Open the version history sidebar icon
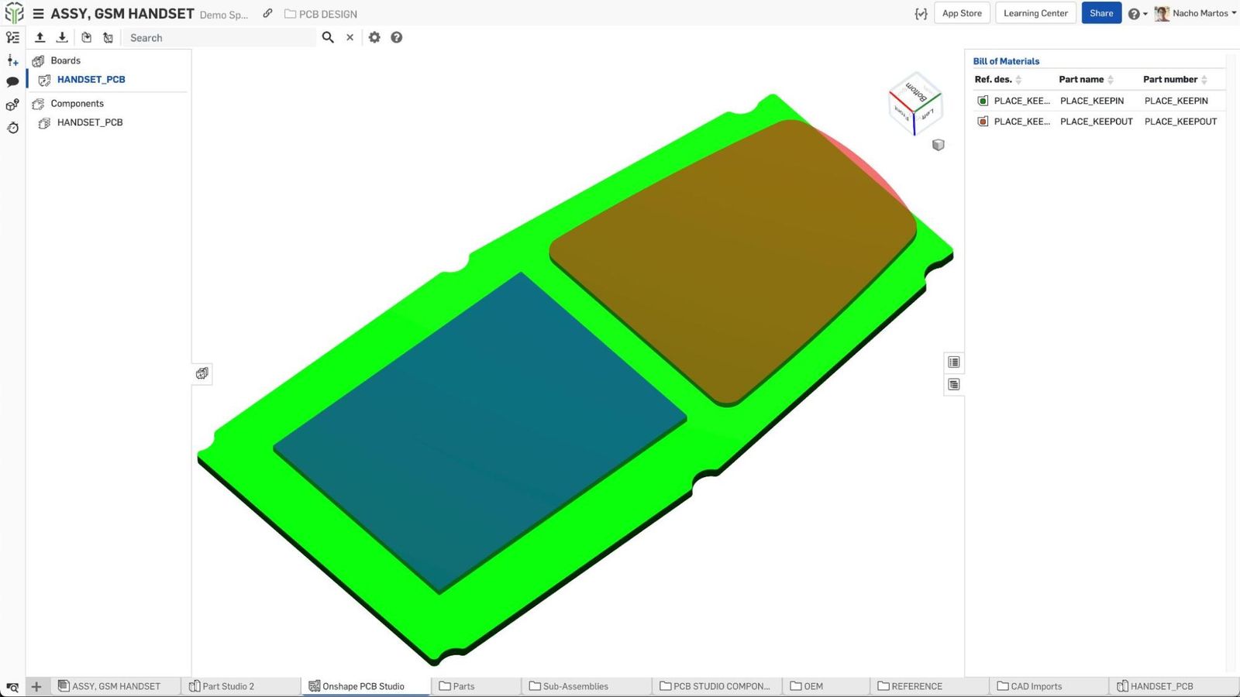 pos(12,37)
